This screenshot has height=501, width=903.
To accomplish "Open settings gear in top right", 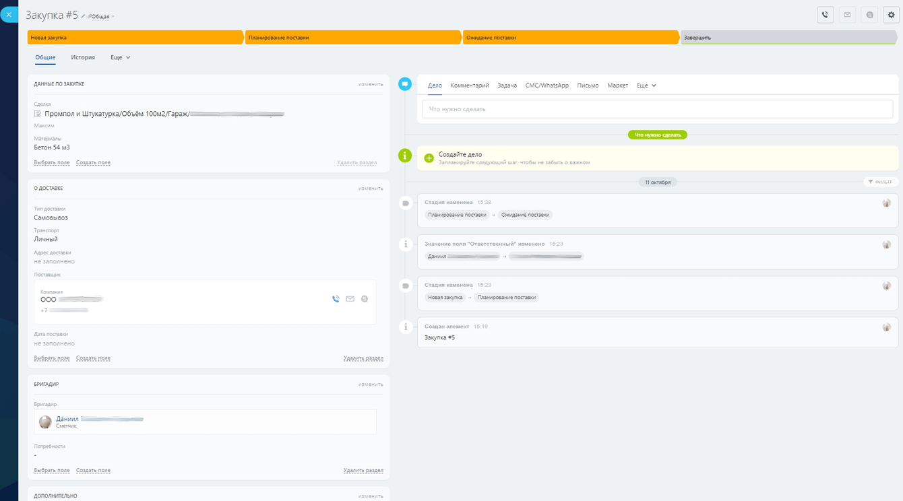I will tap(891, 15).
